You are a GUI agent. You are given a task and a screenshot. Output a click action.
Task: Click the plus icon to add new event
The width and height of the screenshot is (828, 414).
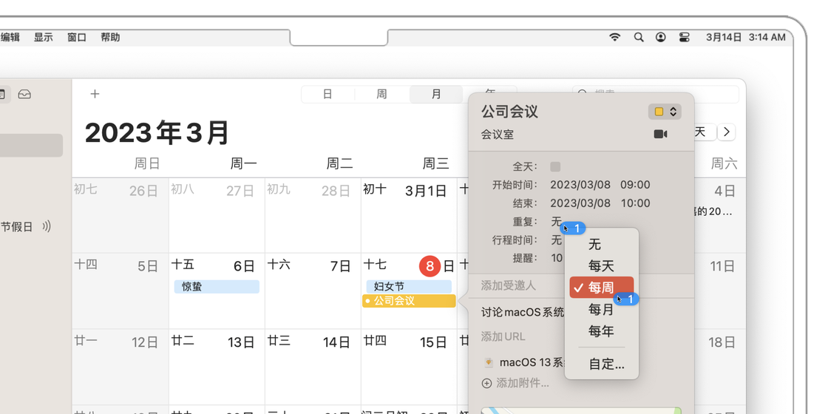click(x=95, y=94)
